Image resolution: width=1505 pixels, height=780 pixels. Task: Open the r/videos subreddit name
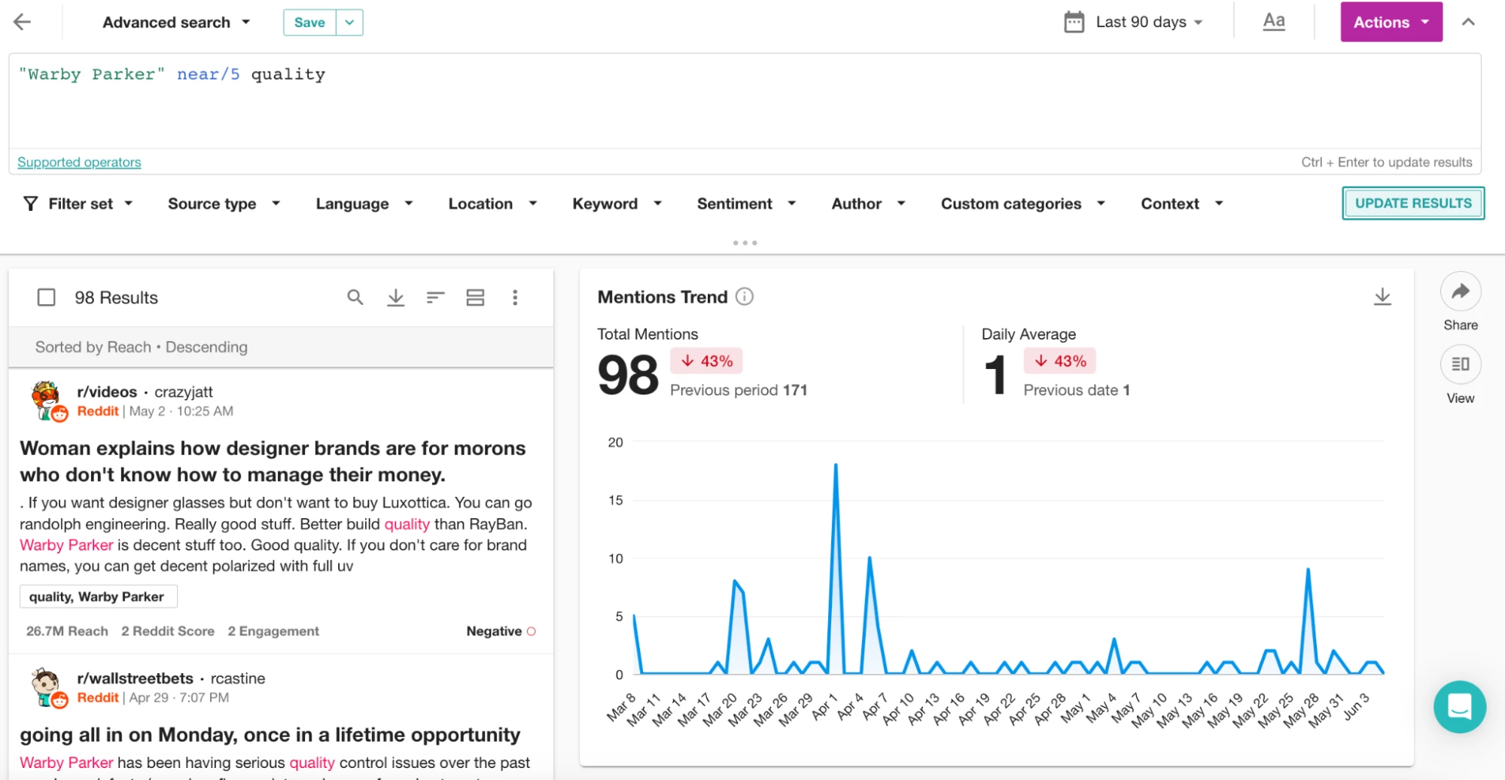pyautogui.click(x=107, y=392)
